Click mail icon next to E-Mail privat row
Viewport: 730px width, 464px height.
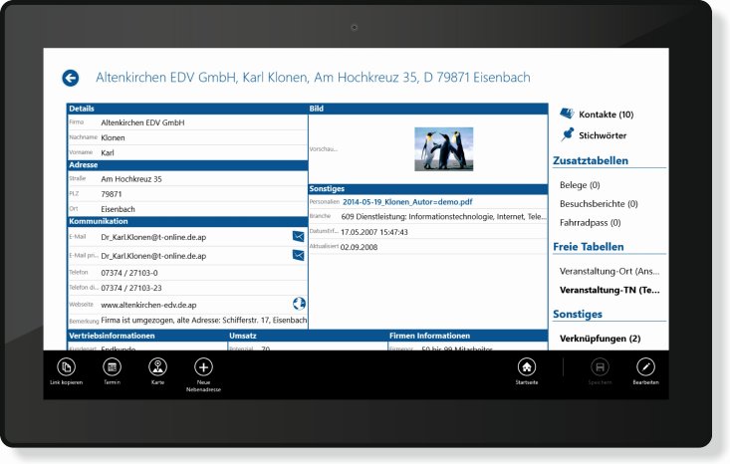(298, 255)
